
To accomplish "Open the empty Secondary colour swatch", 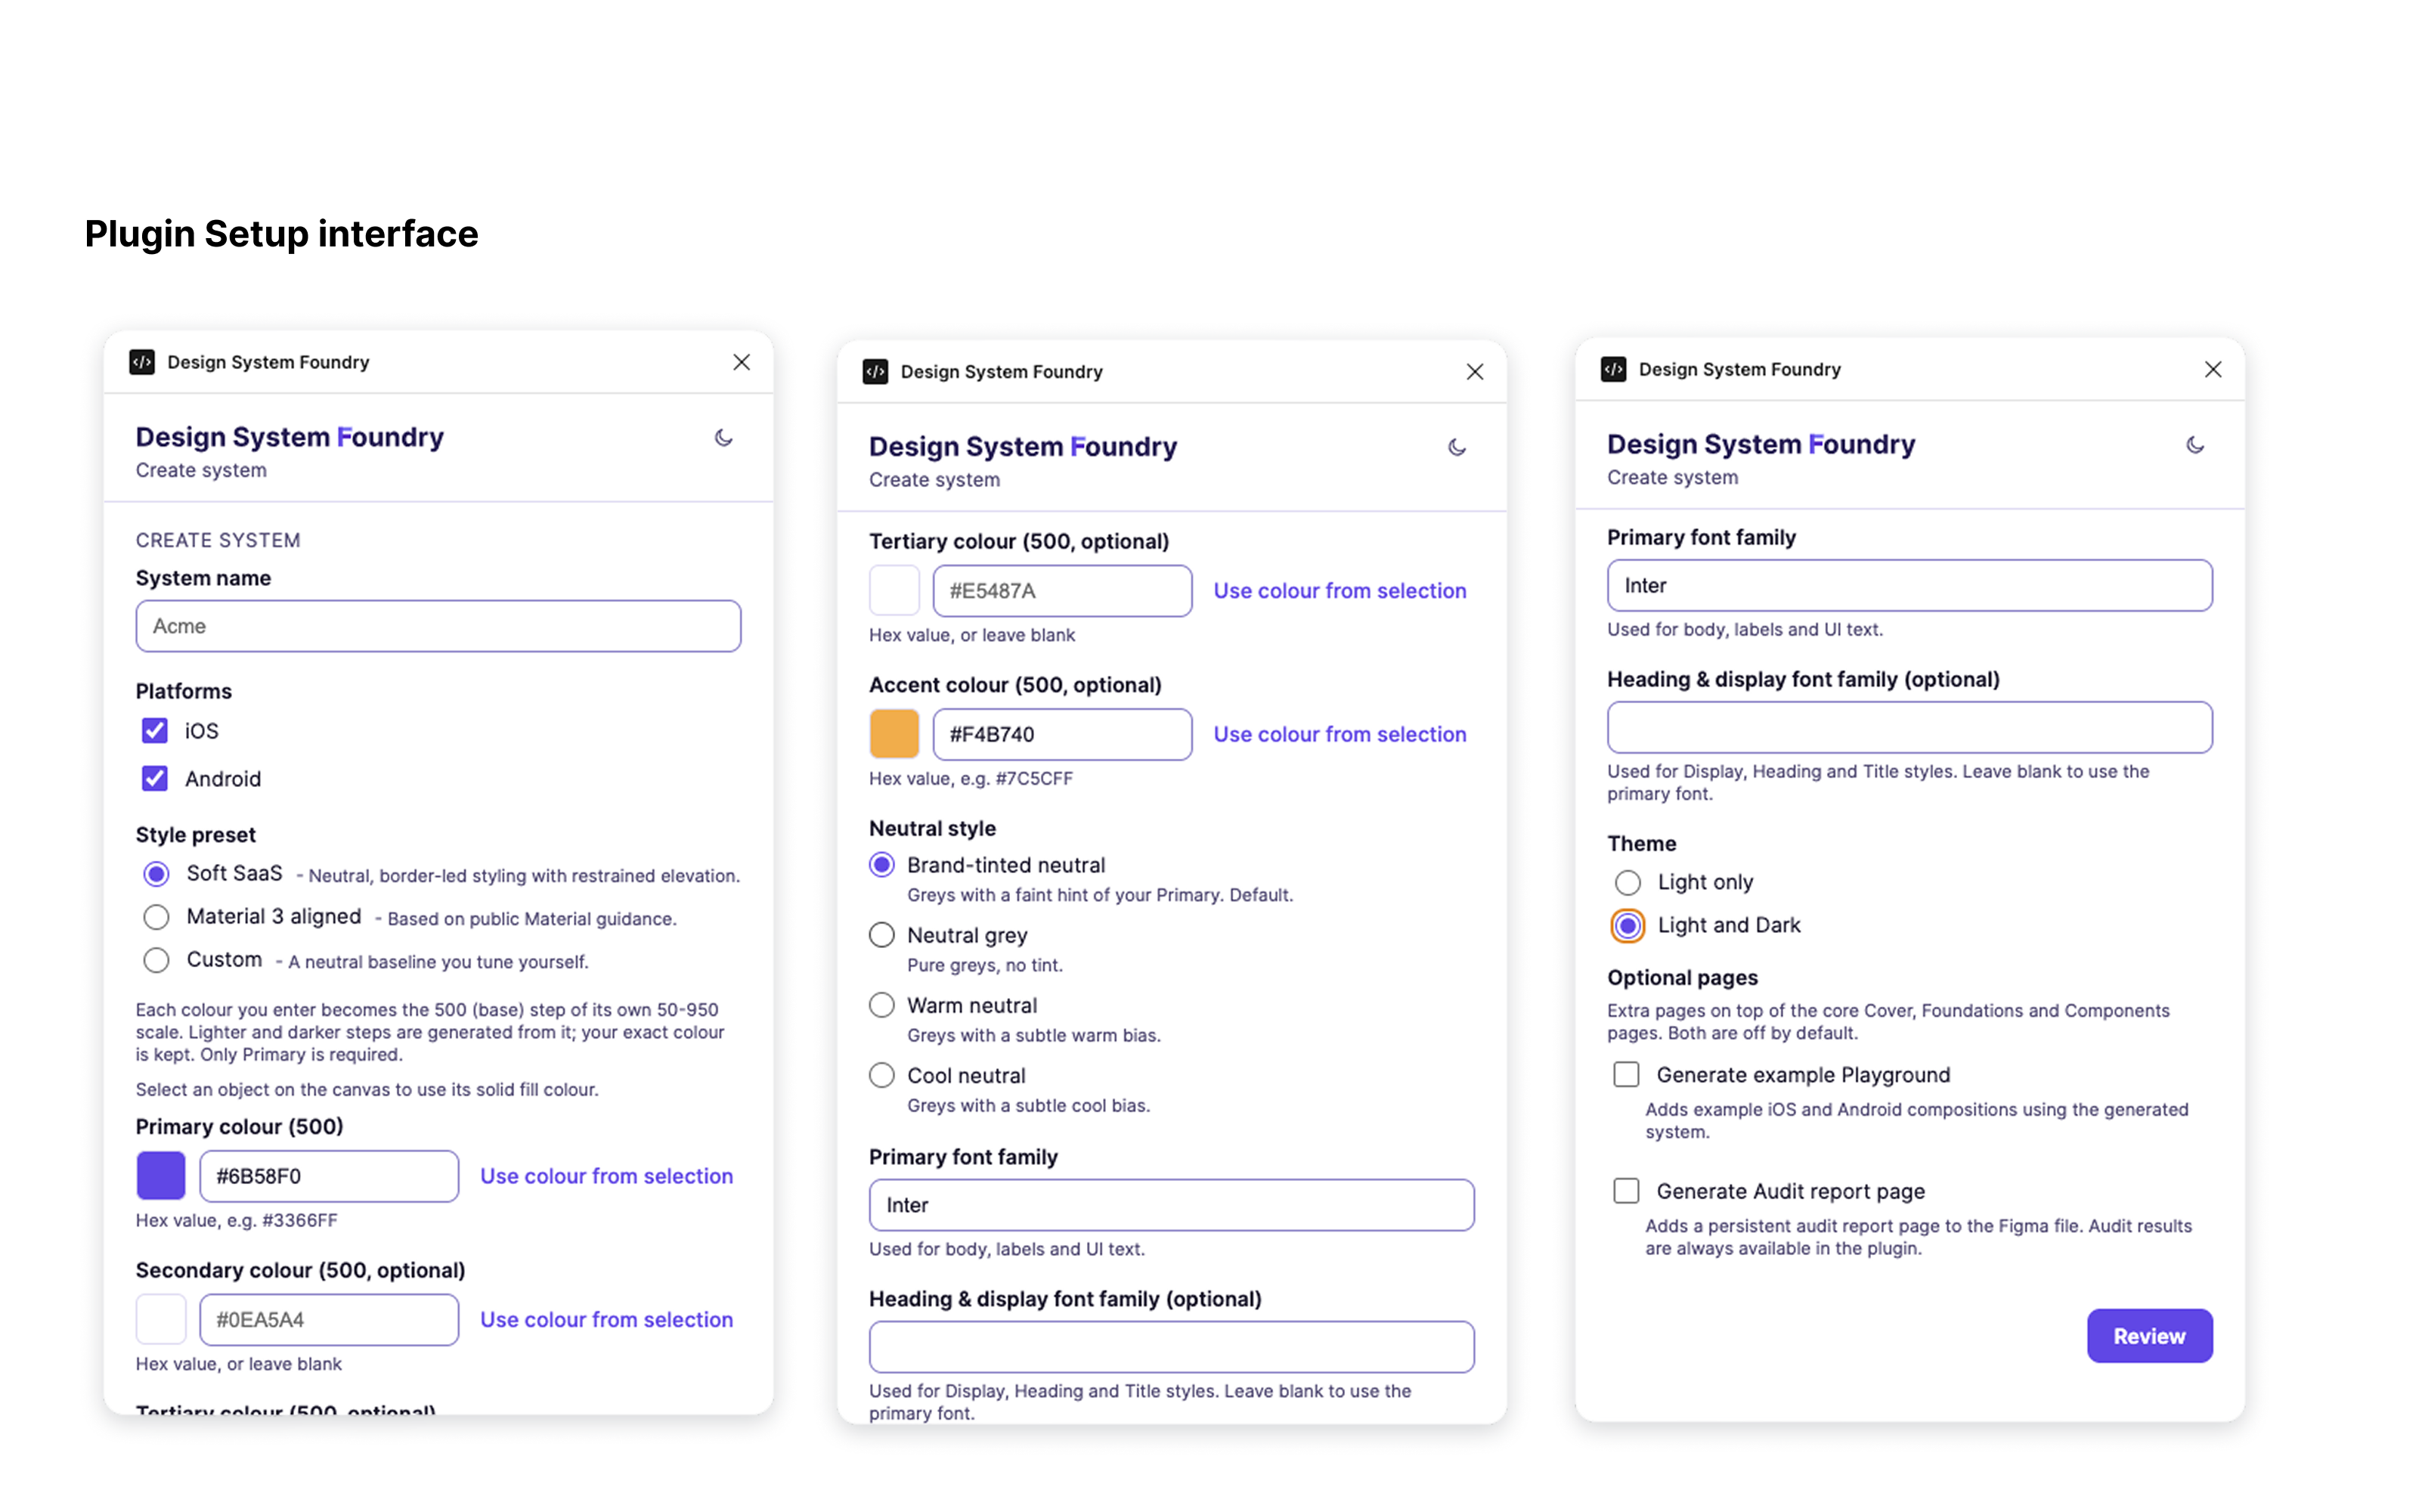I will pyautogui.click(x=161, y=1320).
